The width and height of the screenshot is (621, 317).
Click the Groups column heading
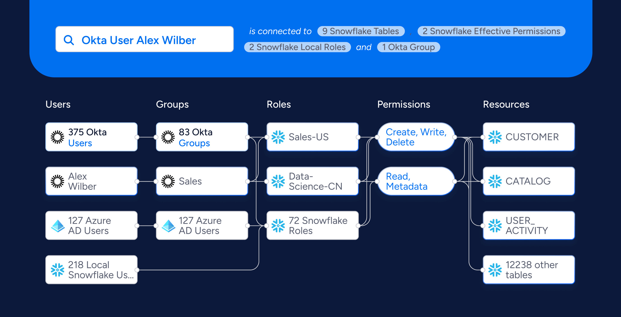(x=172, y=105)
